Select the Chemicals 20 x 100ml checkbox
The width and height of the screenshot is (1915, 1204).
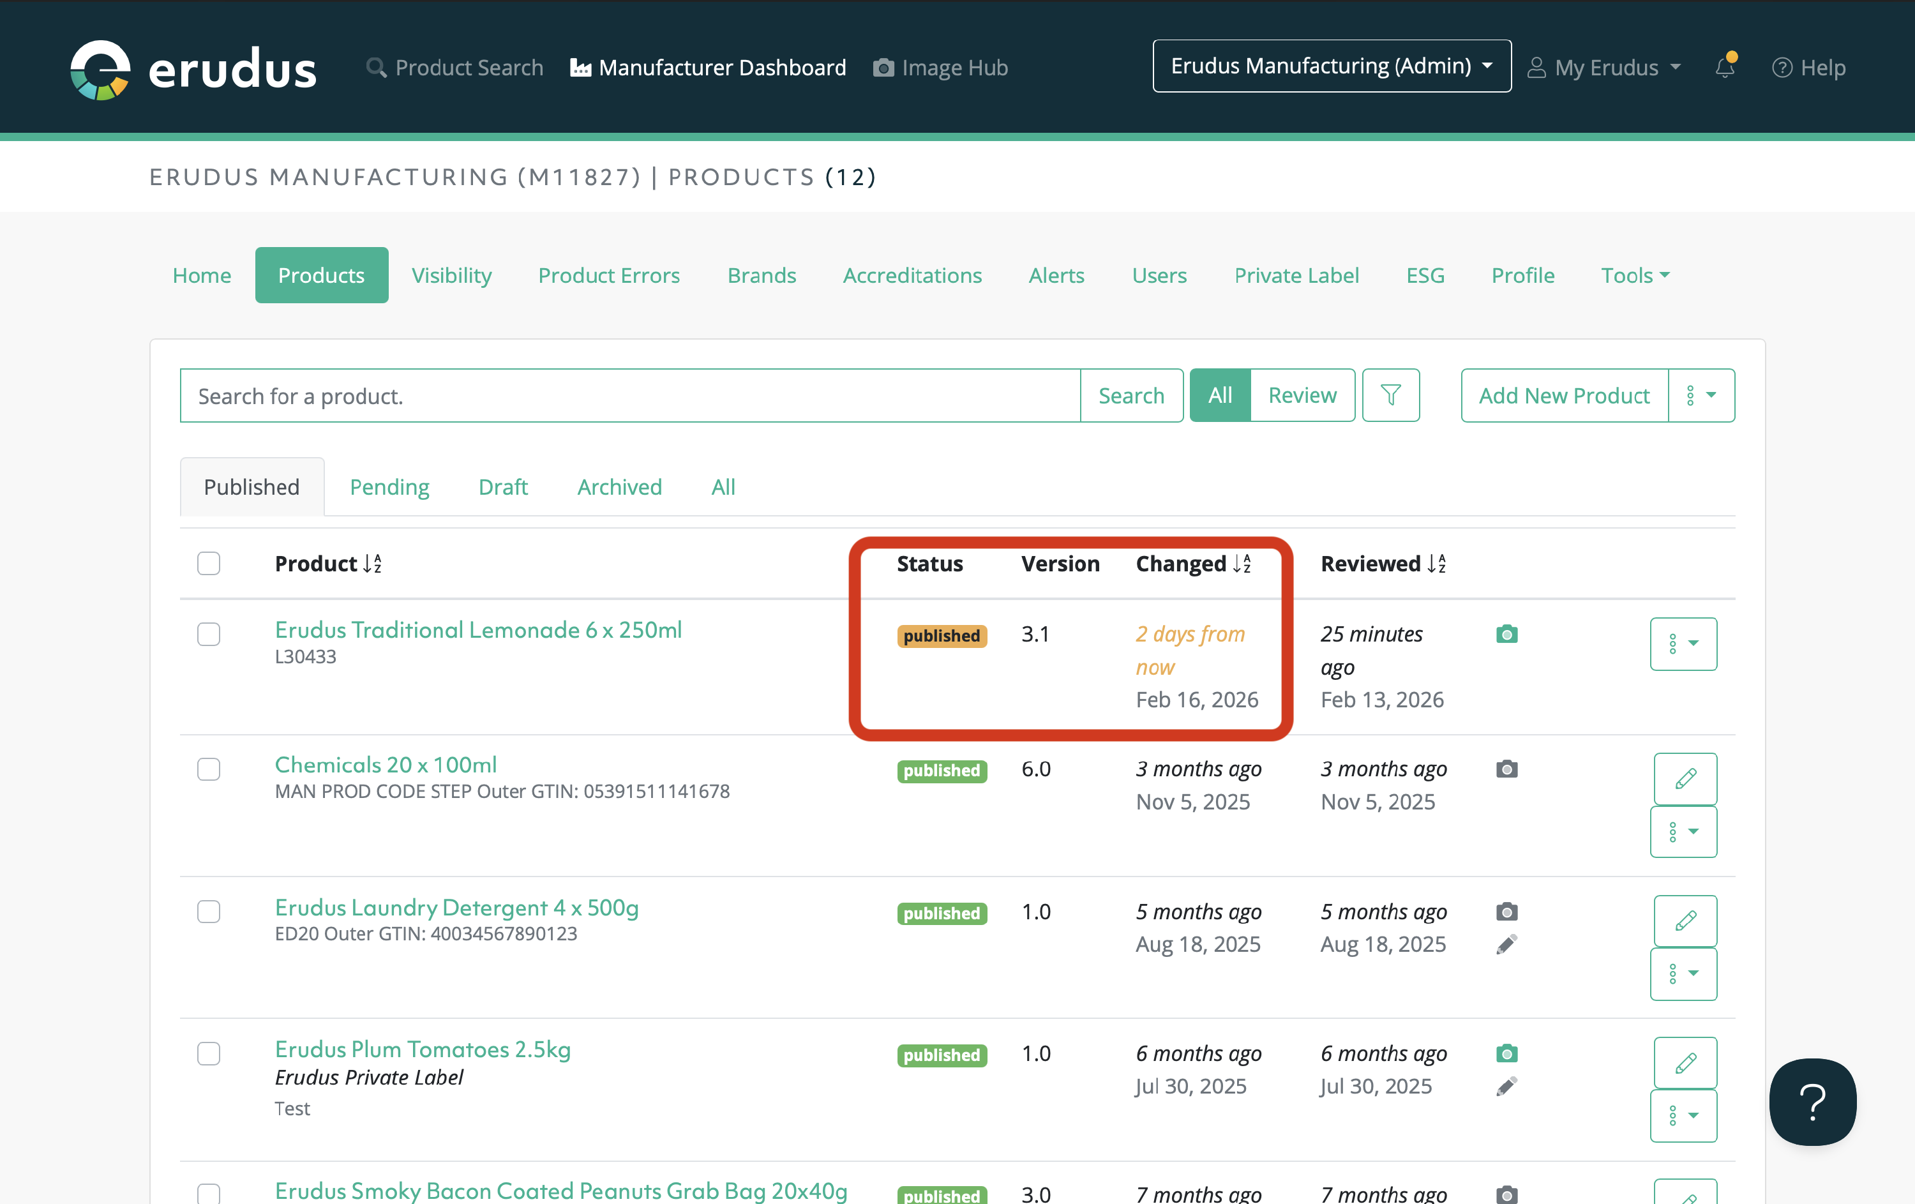coord(208,769)
